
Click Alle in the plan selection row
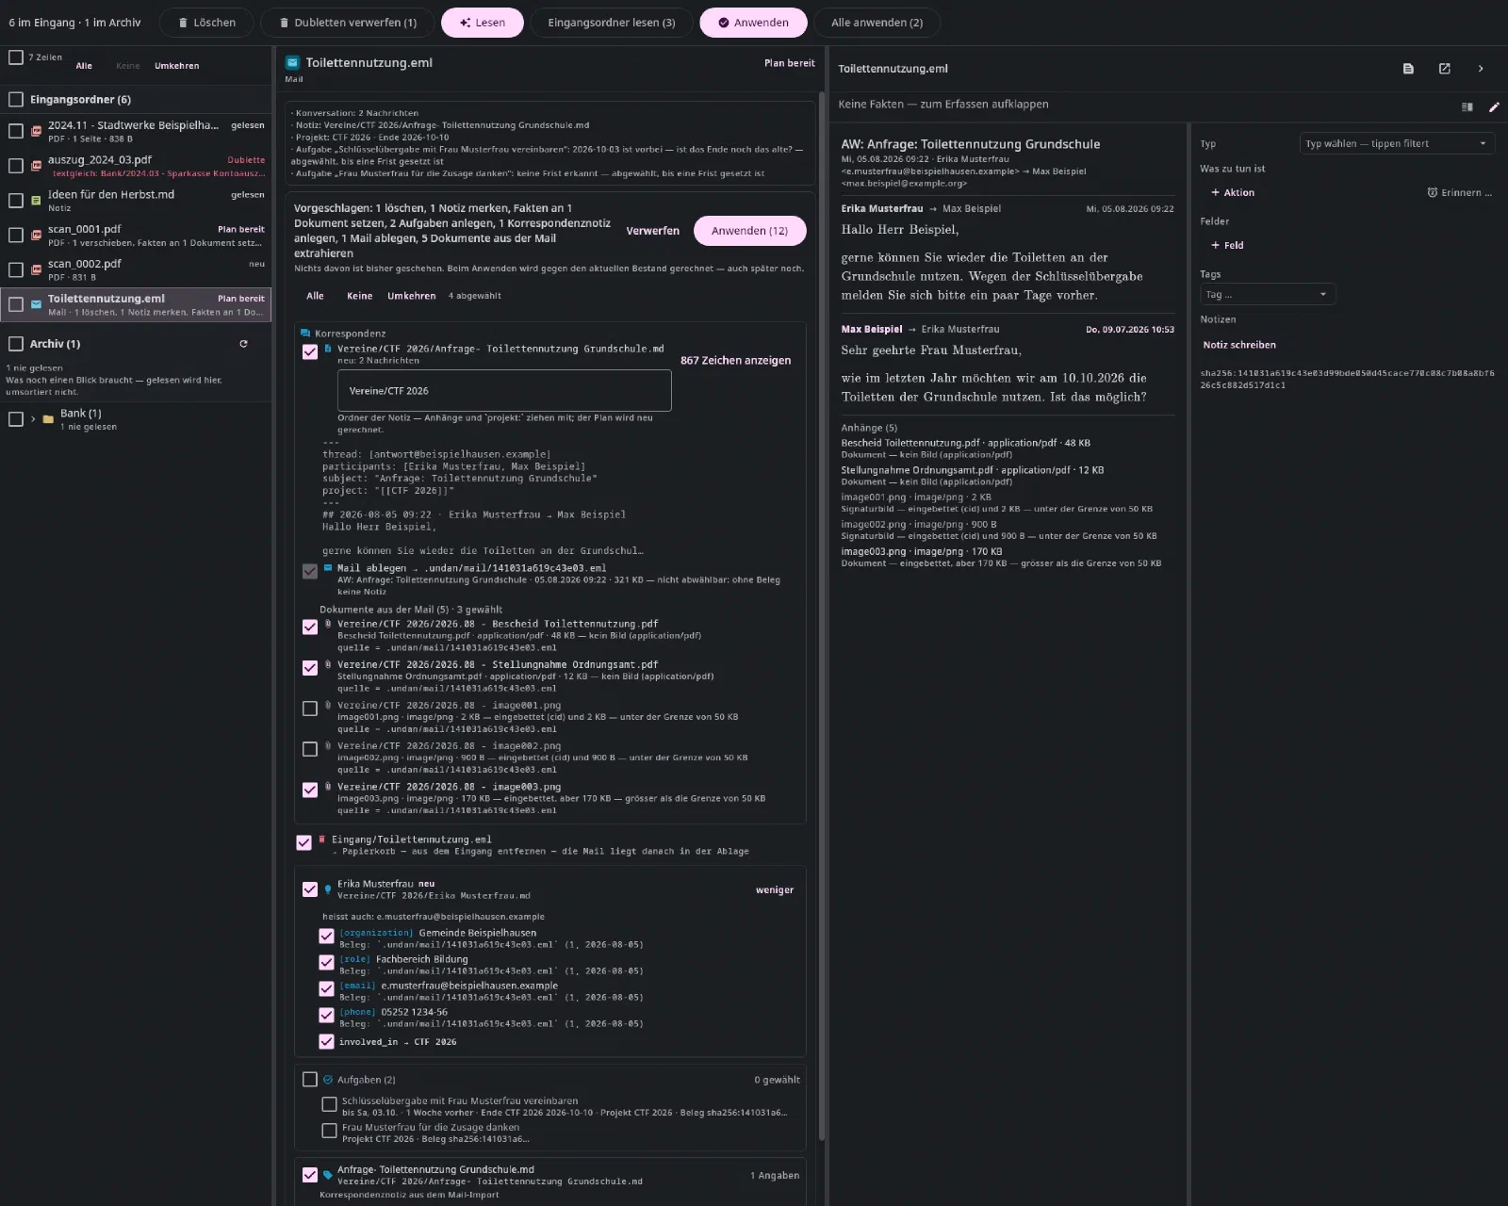point(315,296)
